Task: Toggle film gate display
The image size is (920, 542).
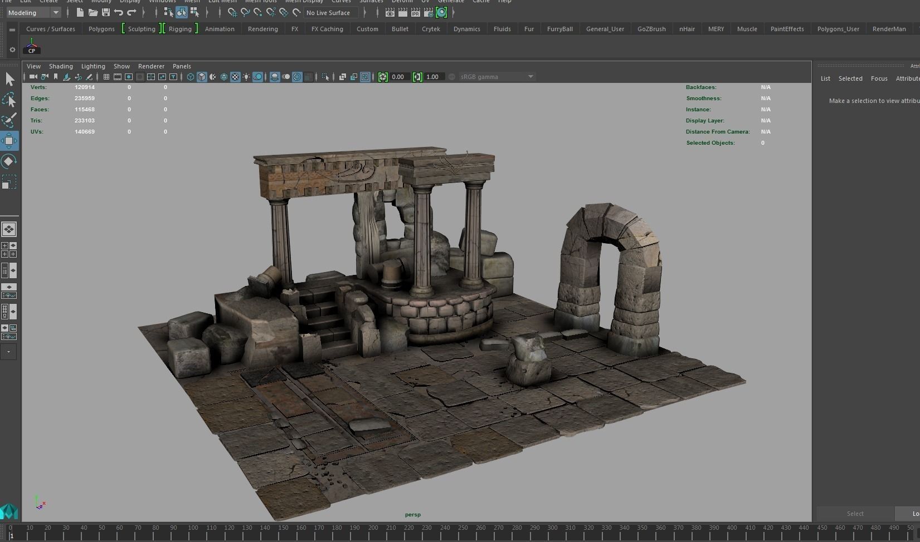Action: point(118,77)
